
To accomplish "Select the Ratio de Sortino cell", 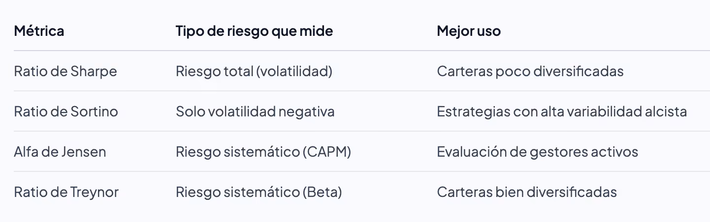I will [x=66, y=111].
